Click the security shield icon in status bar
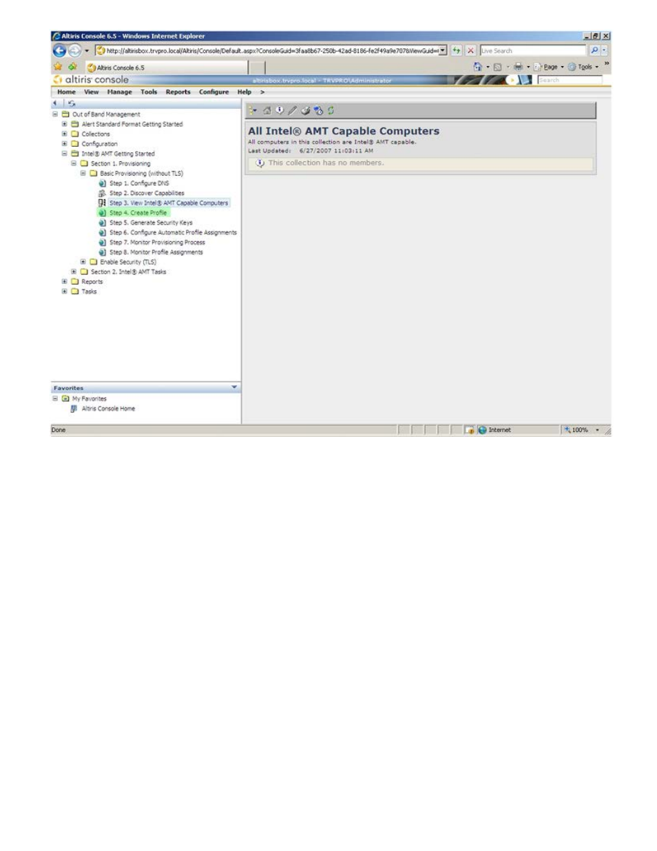The height and width of the screenshot is (851, 657). (x=470, y=430)
